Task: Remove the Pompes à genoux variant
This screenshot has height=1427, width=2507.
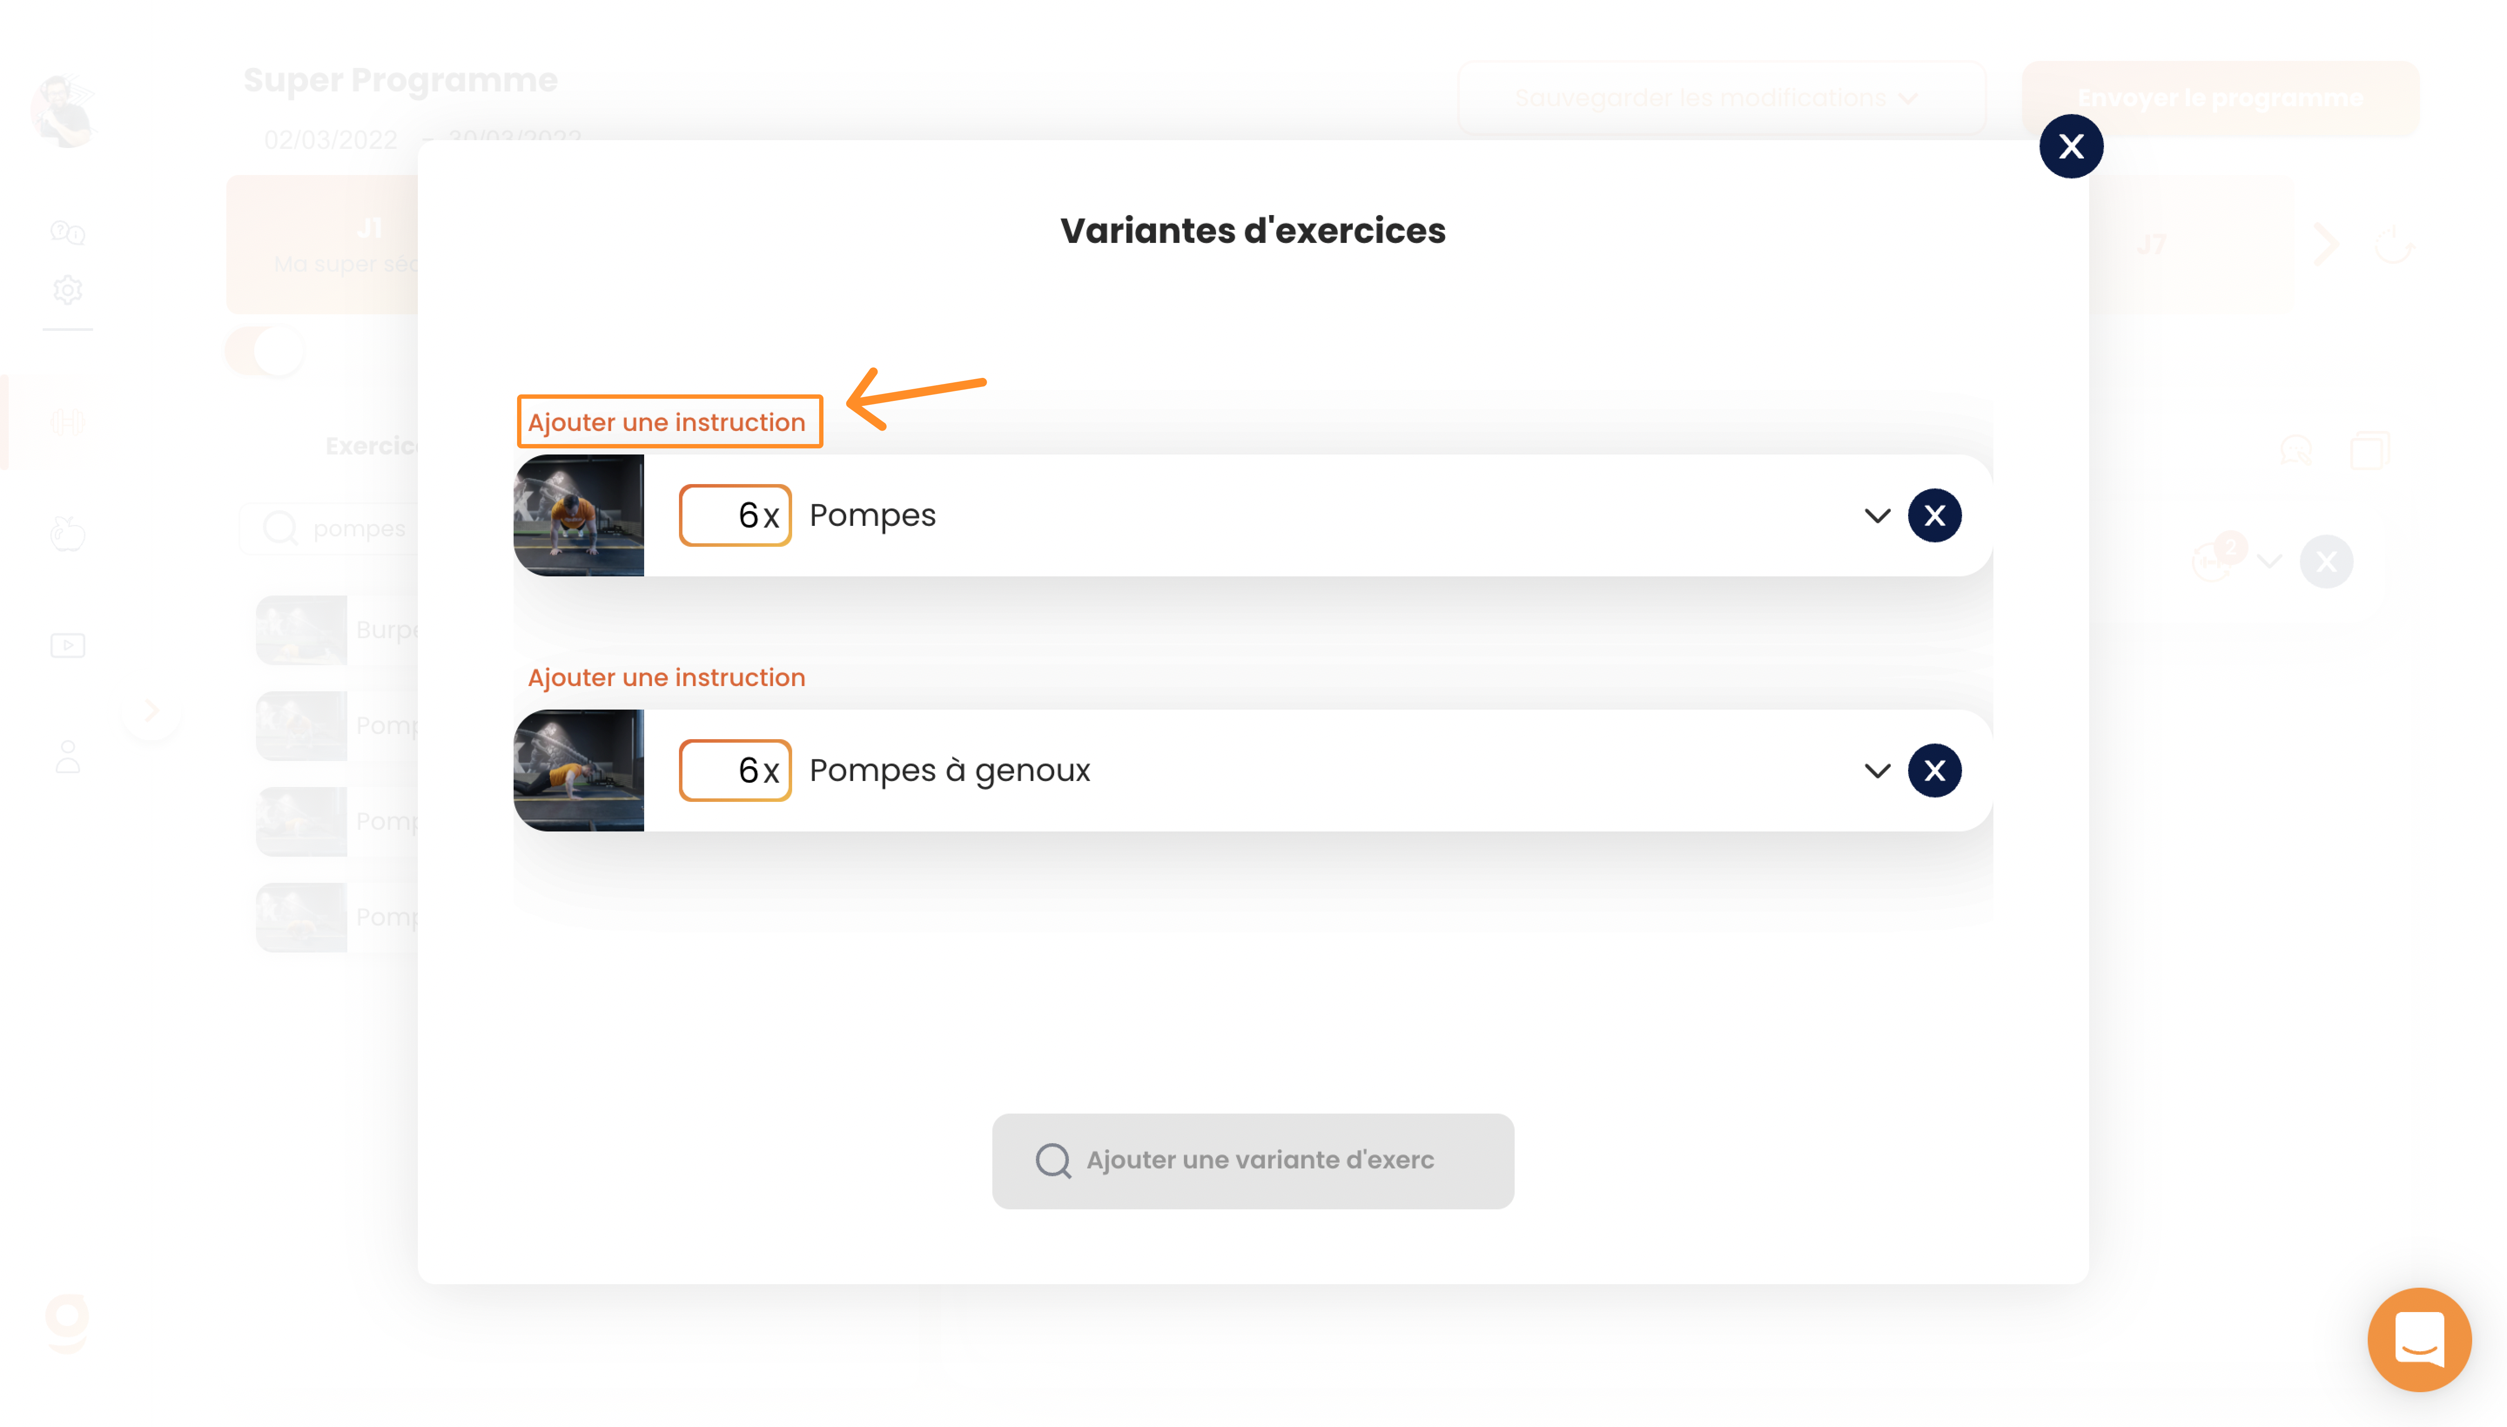Action: tap(1934, 771)
